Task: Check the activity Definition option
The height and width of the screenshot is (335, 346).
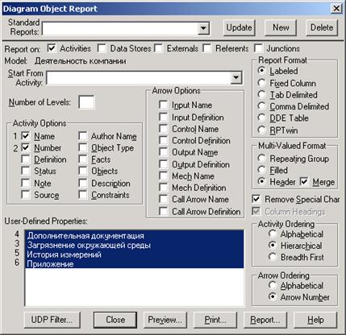Action: coord(26,159)
